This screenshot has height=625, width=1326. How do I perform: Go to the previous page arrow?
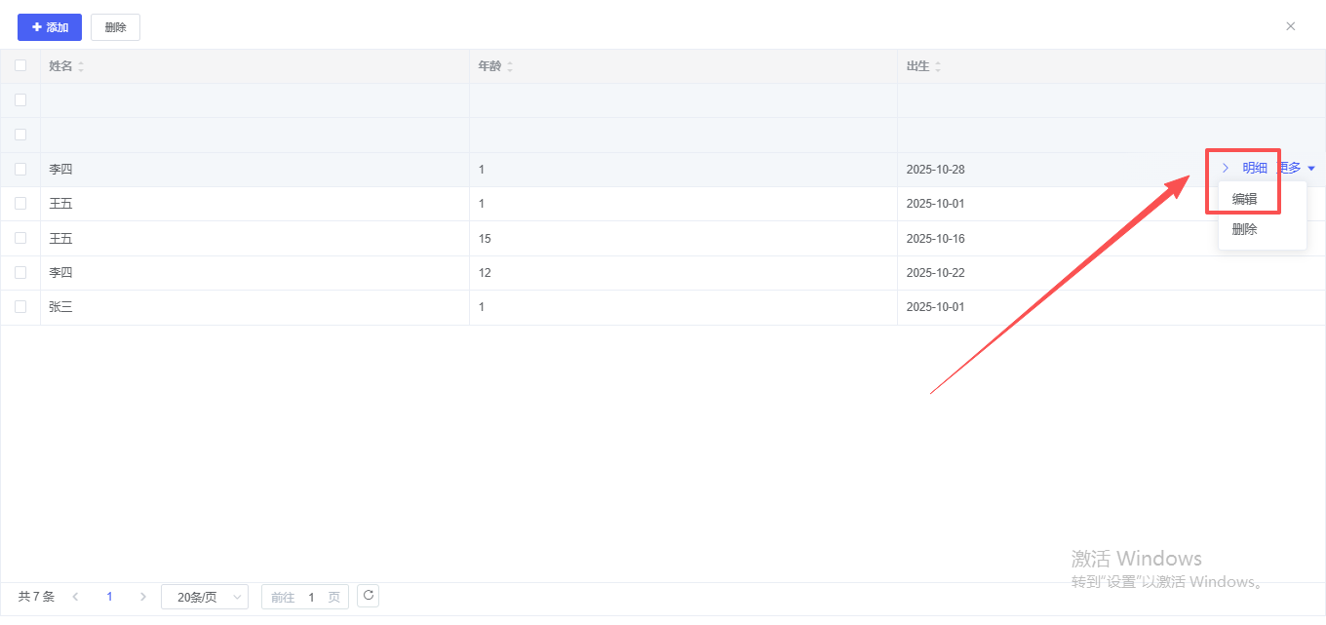pyautogui.click(x=75, y=597)
